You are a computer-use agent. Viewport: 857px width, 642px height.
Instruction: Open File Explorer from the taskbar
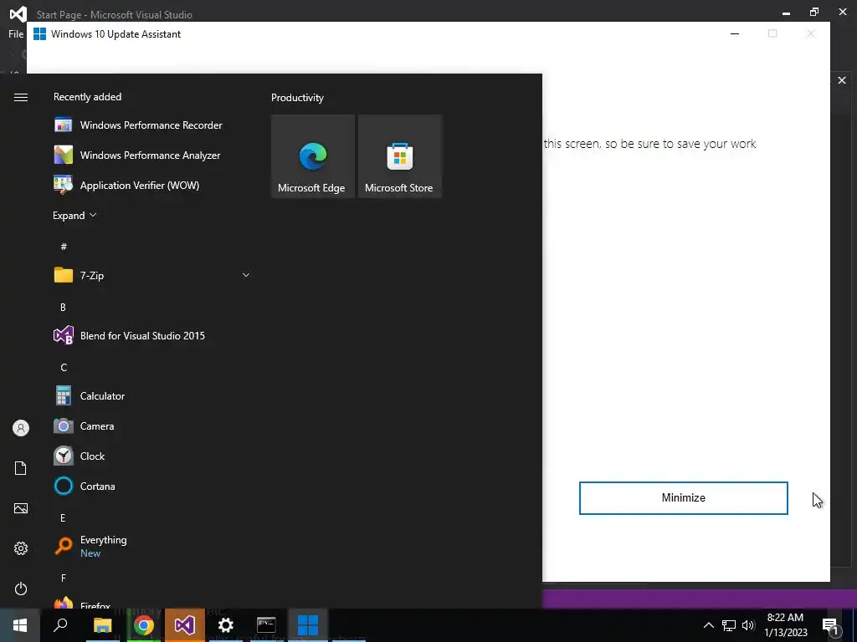point(102,625)
